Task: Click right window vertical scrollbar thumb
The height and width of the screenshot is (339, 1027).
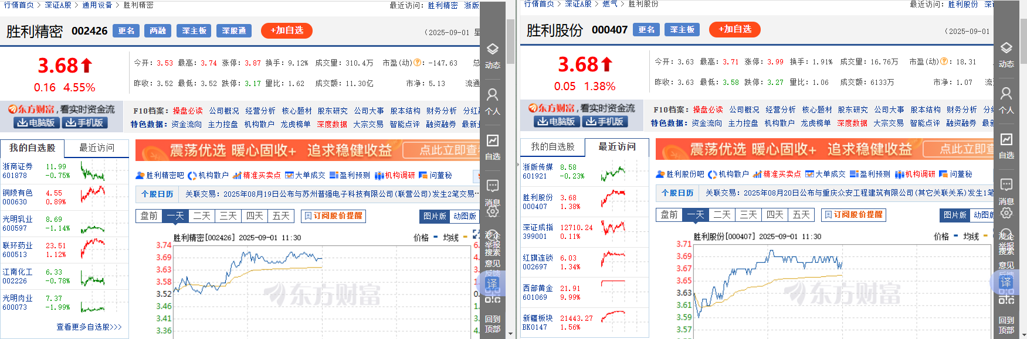Action: [x=1024, y=41]
